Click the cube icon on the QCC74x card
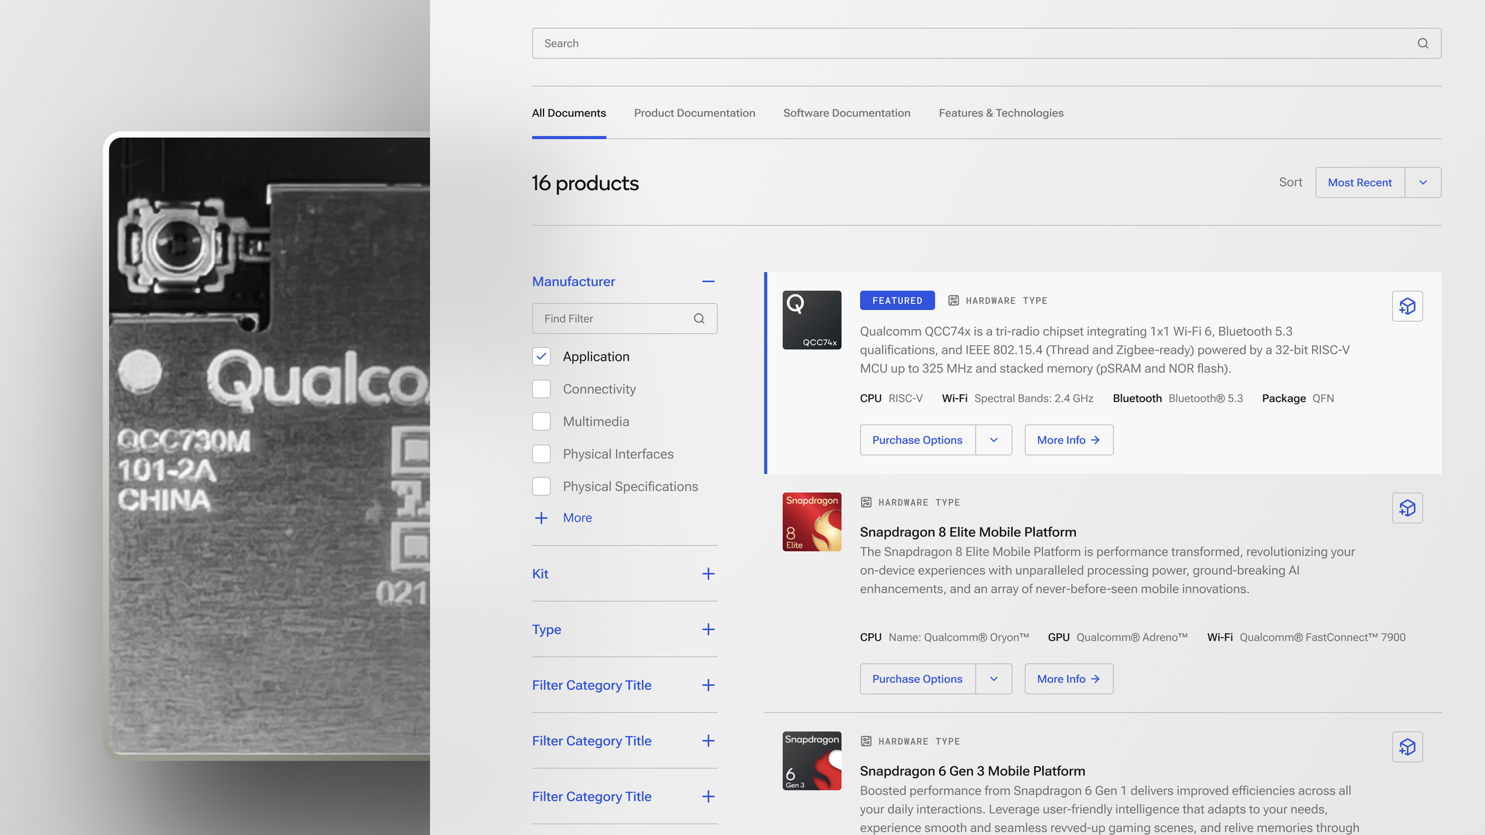The height and width of the screenshot is (835, 1485). tap(1407, 306)
